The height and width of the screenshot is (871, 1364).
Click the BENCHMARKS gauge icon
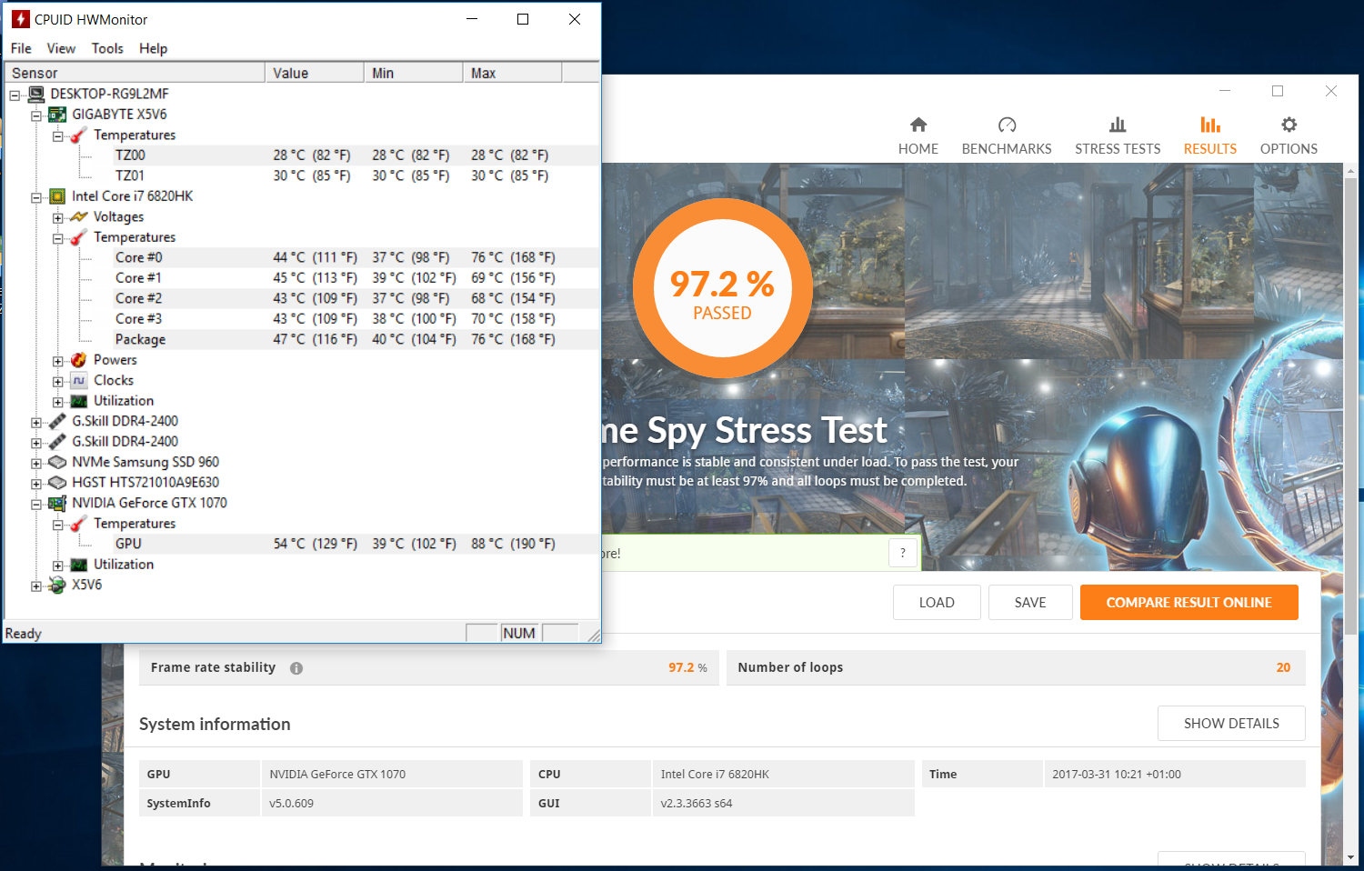(x=1007, y=125)
